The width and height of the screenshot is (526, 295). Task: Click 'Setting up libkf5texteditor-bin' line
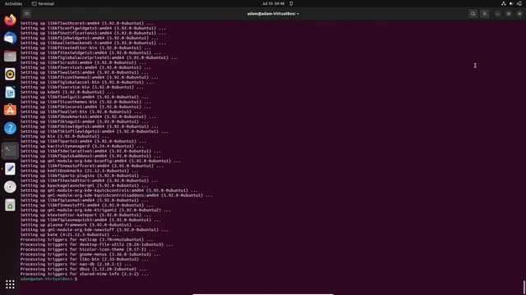point(85,48)
